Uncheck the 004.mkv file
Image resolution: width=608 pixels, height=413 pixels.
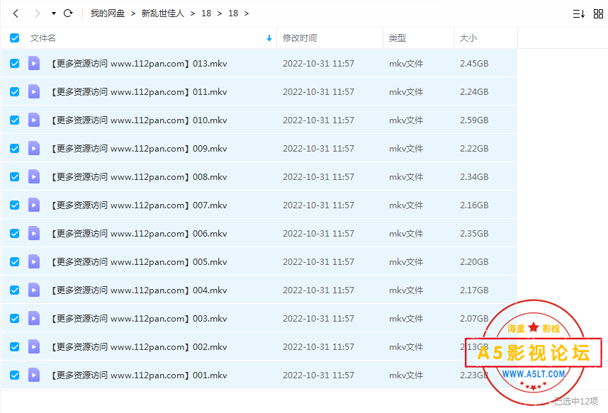pos(15,290)
